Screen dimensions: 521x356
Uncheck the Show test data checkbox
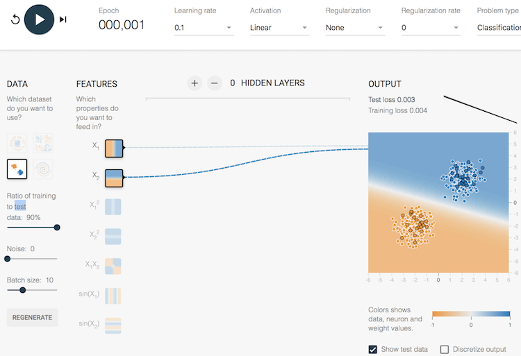tap(373, 349)
